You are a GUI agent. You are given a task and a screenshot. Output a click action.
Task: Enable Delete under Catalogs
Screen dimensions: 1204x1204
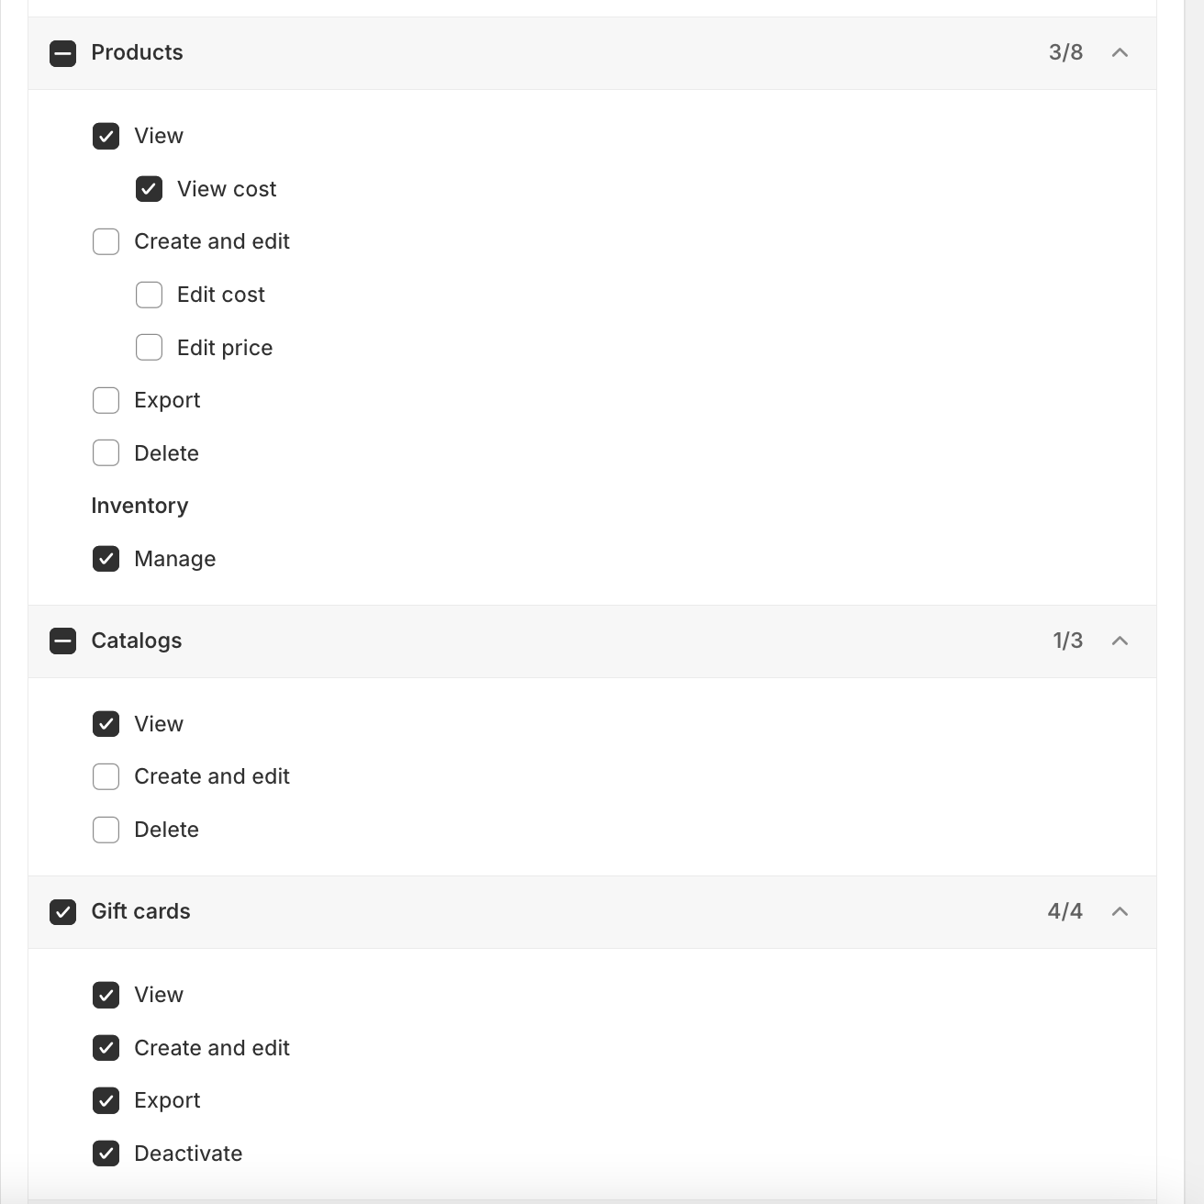coord(106,830)
